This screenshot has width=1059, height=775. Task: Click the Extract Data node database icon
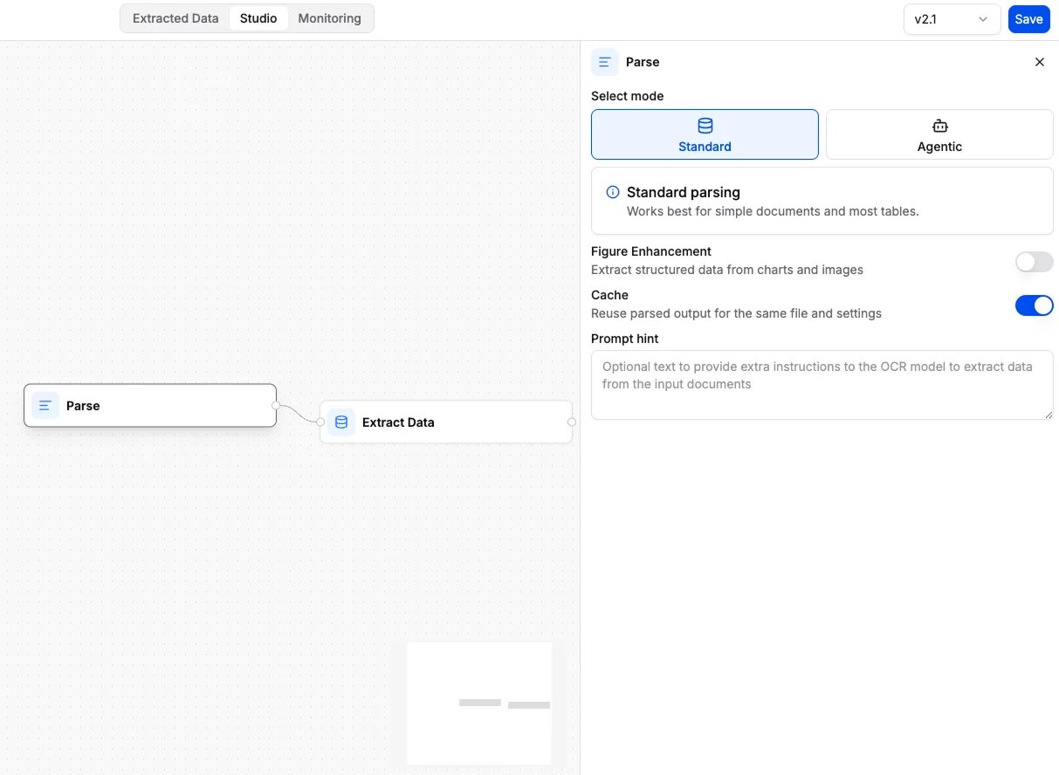pyautogui.click(x=341, y=422)
